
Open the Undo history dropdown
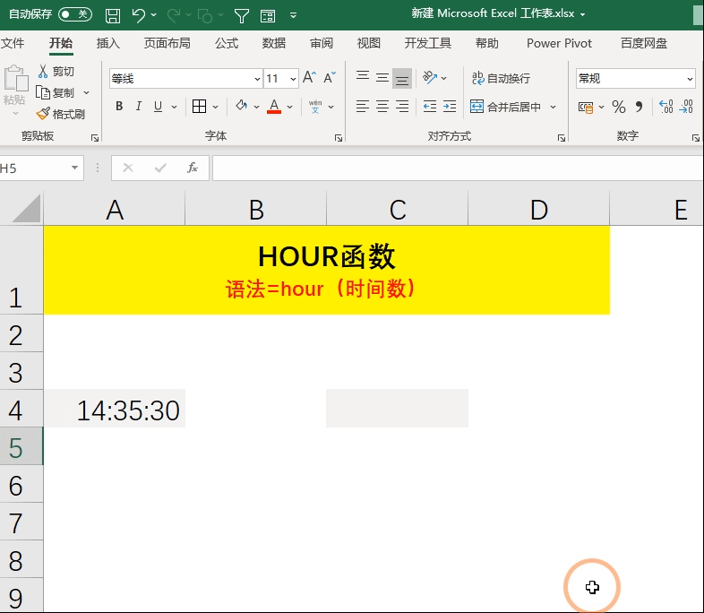click(154, 15)
